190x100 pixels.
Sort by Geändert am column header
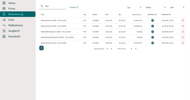pos(166,15)
